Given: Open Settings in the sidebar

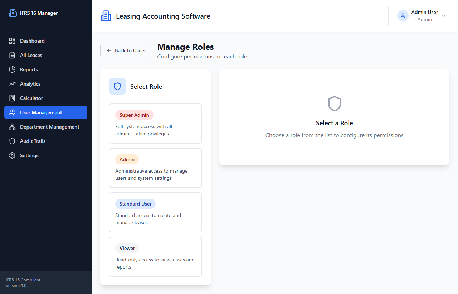Looking at the screenshot, I should pyautogui.click(x=46, y=155).
